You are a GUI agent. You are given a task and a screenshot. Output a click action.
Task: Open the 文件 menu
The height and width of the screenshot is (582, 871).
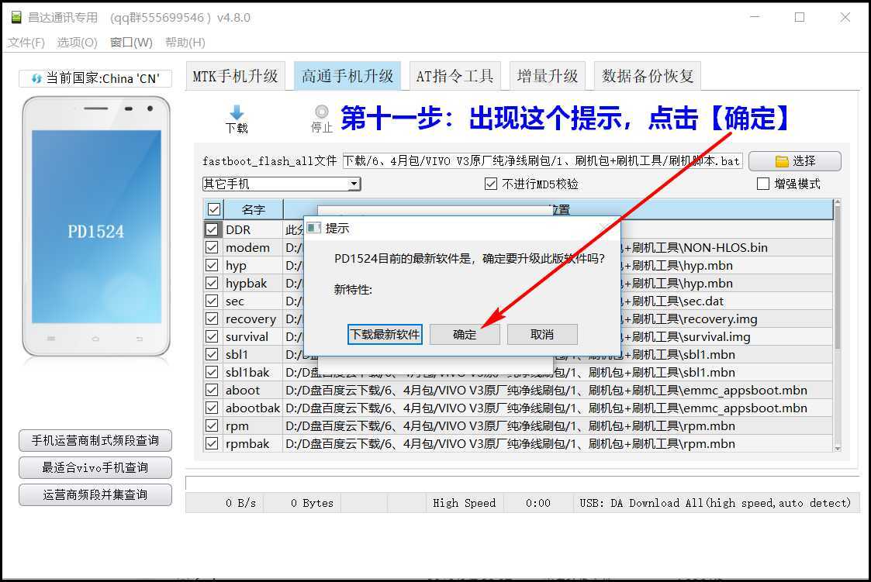coord(26,43)
